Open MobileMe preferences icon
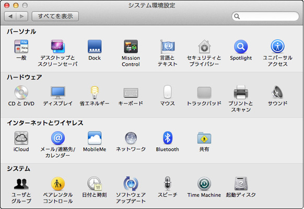This screenshot has height=209, width=304. click(95, 138)
